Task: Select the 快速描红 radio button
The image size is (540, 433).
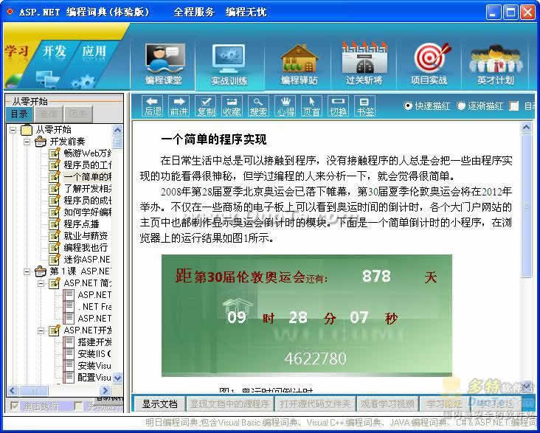Action: [409, 106]
